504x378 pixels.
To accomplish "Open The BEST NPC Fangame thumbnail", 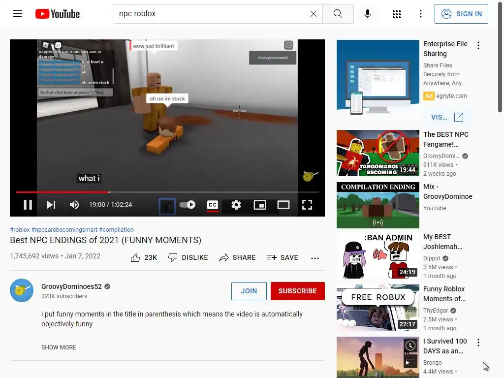I will pyautogui.click(x=378, y=153).
